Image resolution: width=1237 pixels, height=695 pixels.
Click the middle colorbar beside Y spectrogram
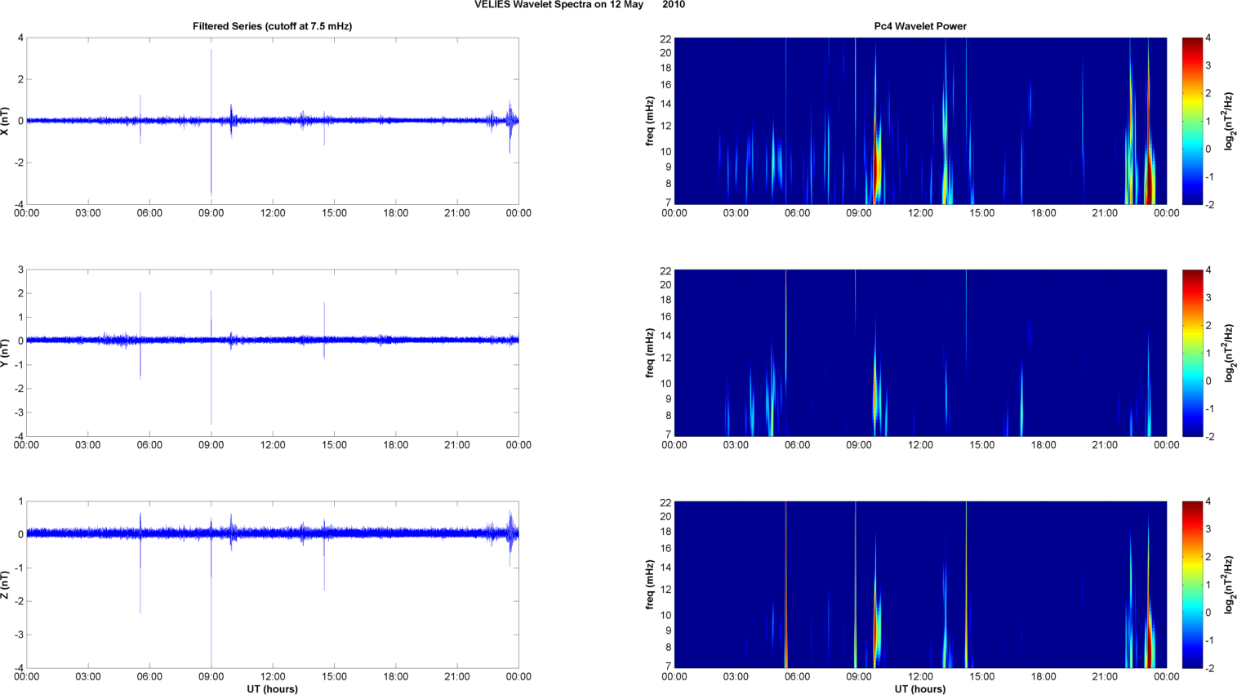1192,353
